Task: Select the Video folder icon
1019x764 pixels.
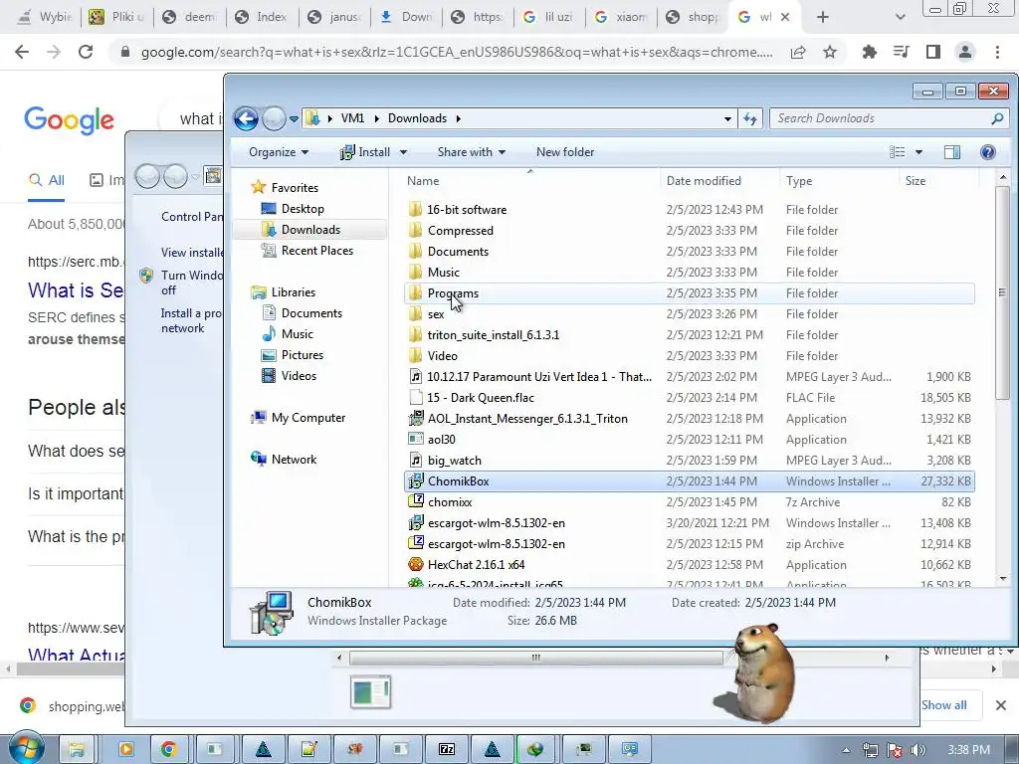Action: pyautogui.click(x=415, y=355)
